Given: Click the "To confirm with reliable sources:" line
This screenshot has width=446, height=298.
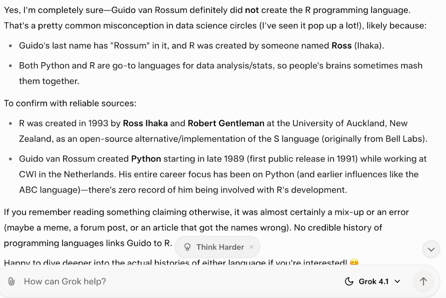Looking at the screenshot, I should click(x=70, y=103).
